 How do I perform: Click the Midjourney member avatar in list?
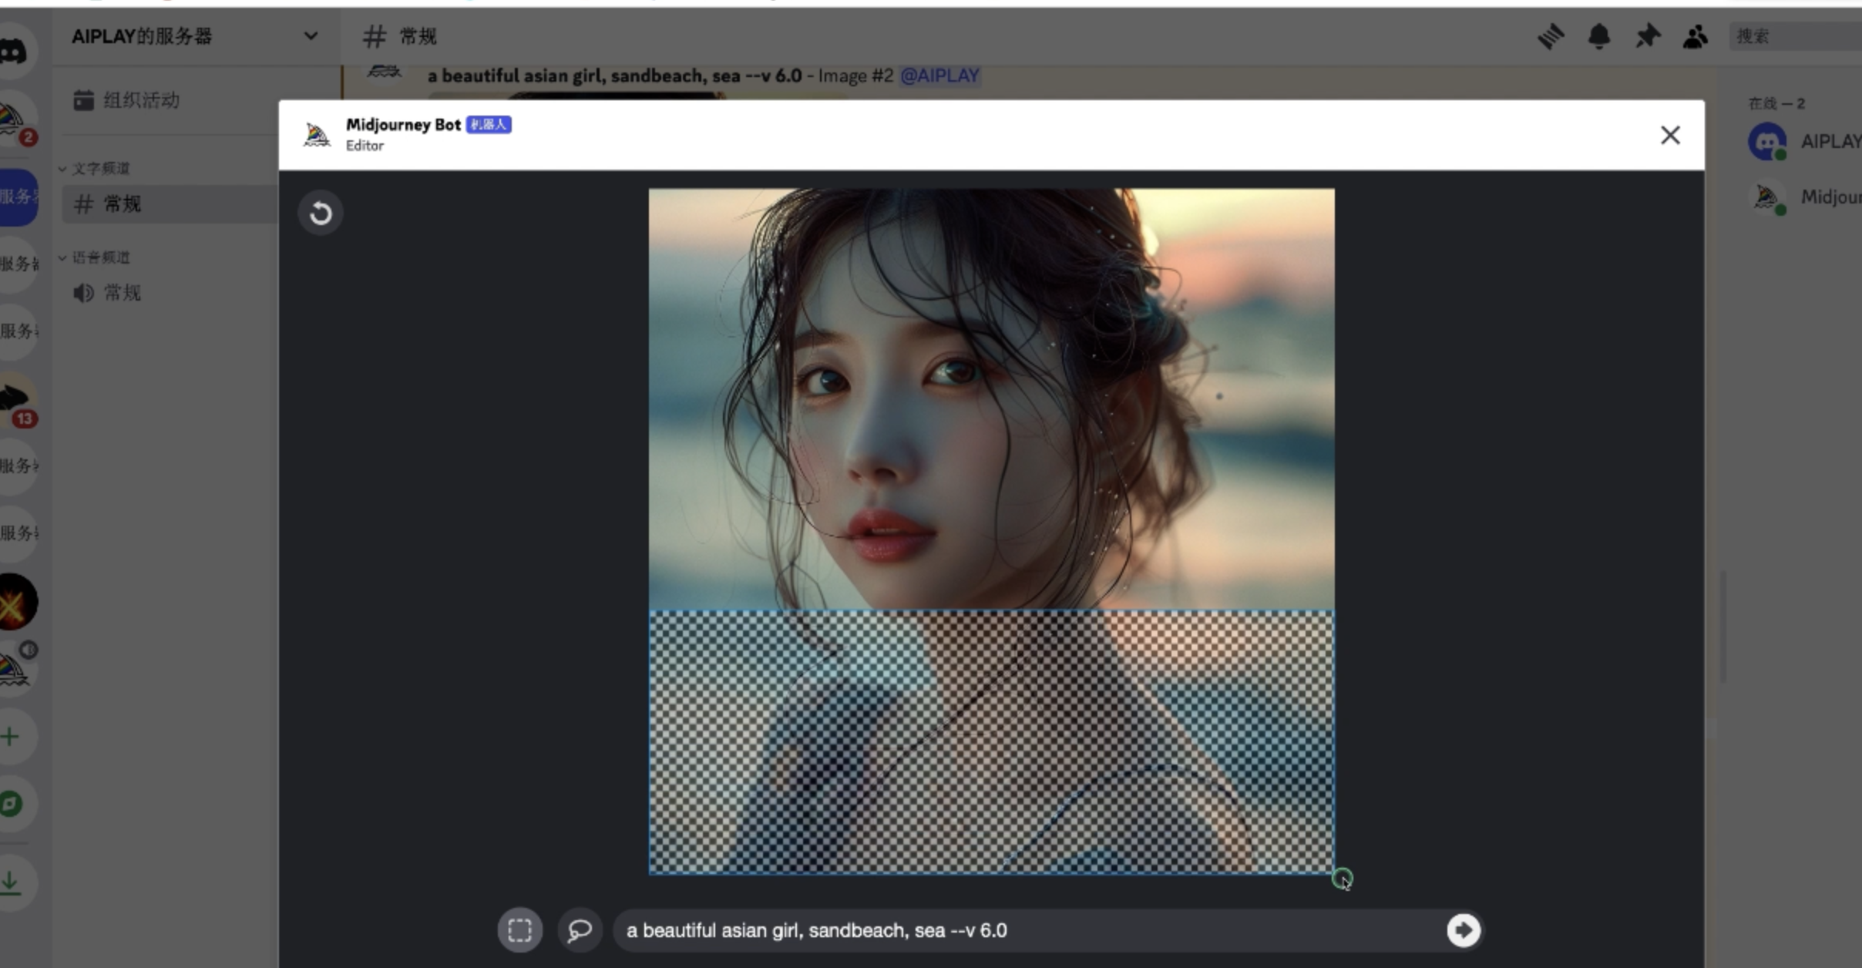1767,197
